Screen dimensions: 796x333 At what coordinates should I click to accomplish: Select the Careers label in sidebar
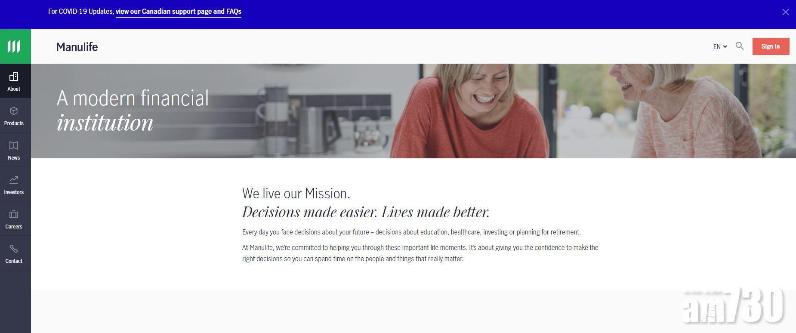(14, 227)
